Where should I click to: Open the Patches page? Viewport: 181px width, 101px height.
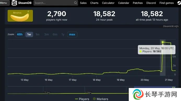pos(138,3)
